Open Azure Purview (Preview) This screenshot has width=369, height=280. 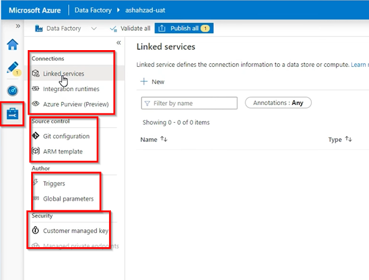tap(76, 104)
